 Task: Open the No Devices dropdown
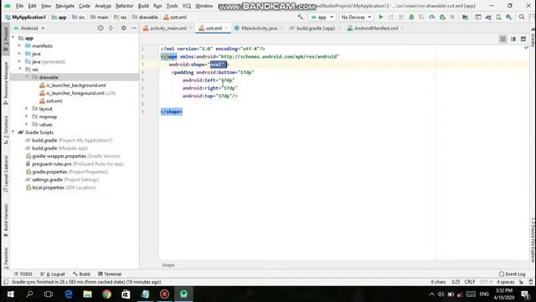[356, 17]
